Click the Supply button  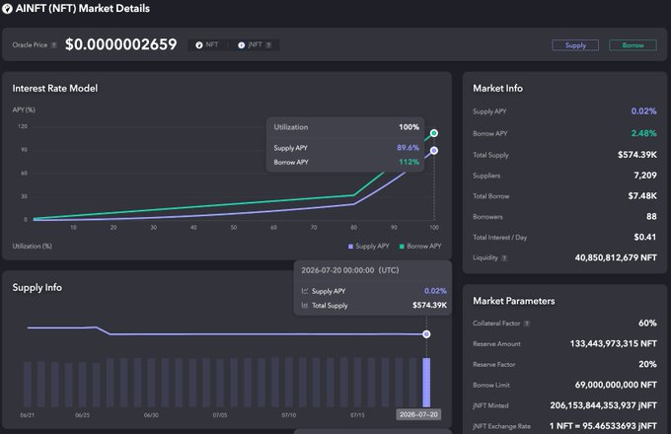575,45
